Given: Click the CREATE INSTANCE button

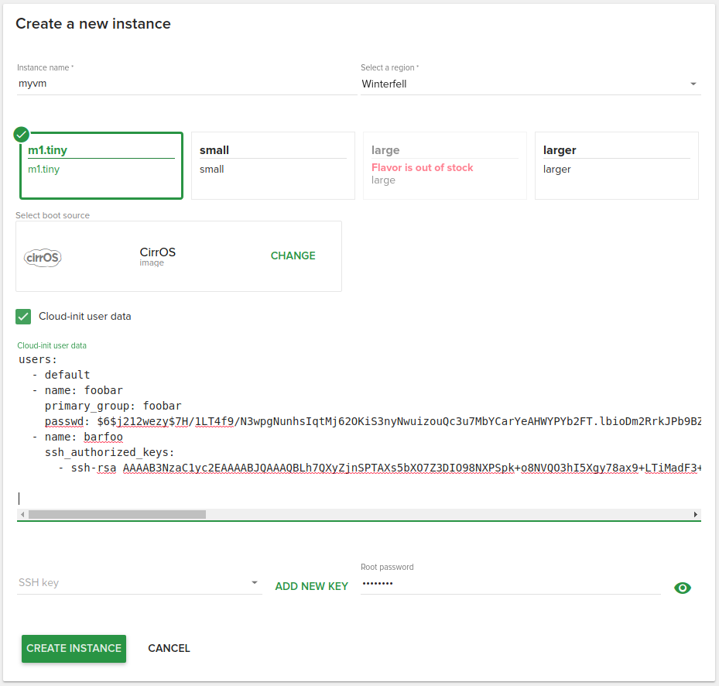Looking at the screenshot, I should [74, 648].
